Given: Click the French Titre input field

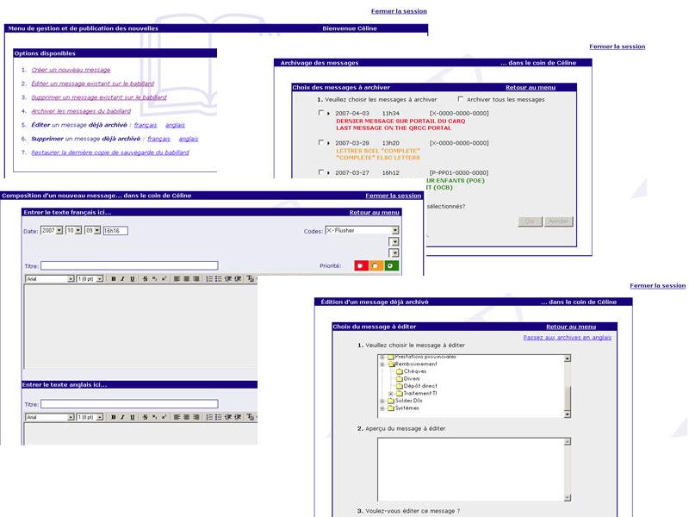Looking at the screenshot, I should tap(129, 265).
